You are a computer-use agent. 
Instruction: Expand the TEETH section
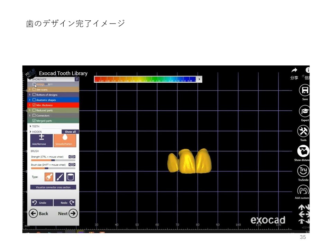[30, 127]
